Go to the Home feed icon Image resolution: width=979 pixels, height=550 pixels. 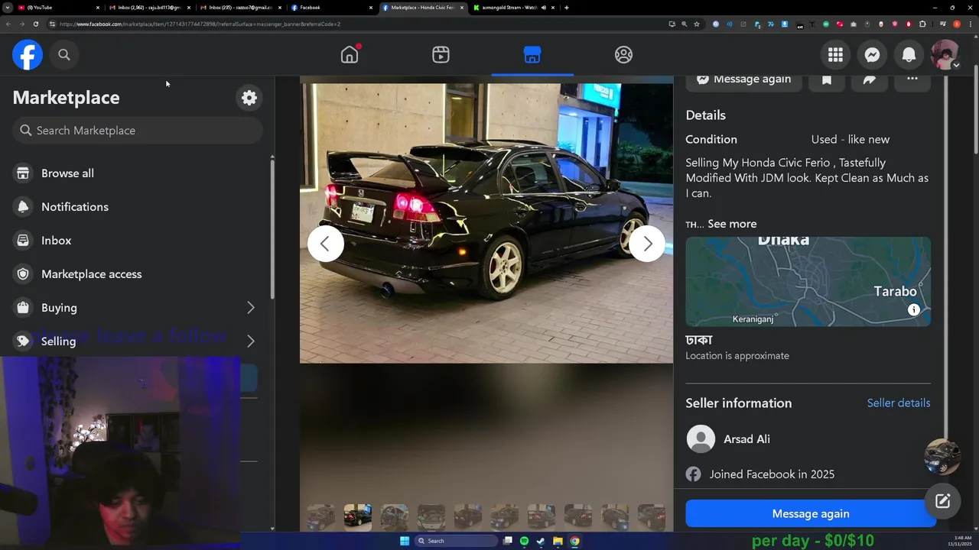coord(350,54)
